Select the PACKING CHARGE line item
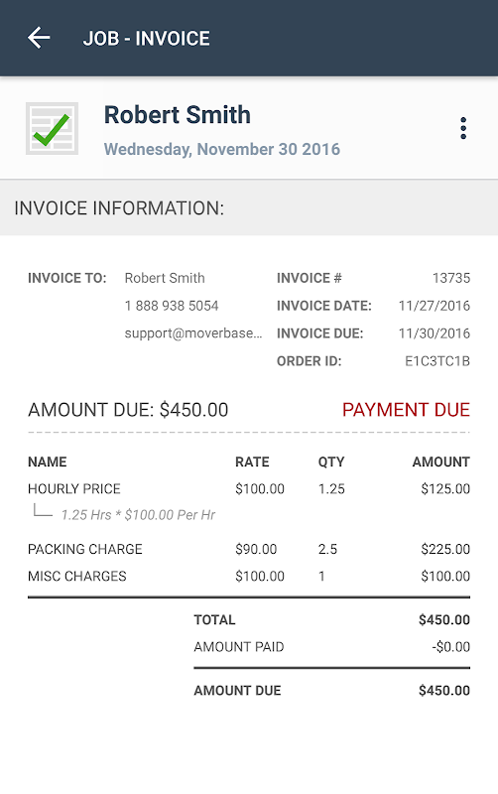The image size is (498, 794). pyautogui.click(x=249, y=549)
